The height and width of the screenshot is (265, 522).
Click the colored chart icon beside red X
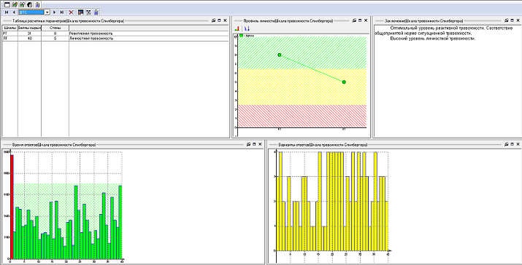[80, 12]
